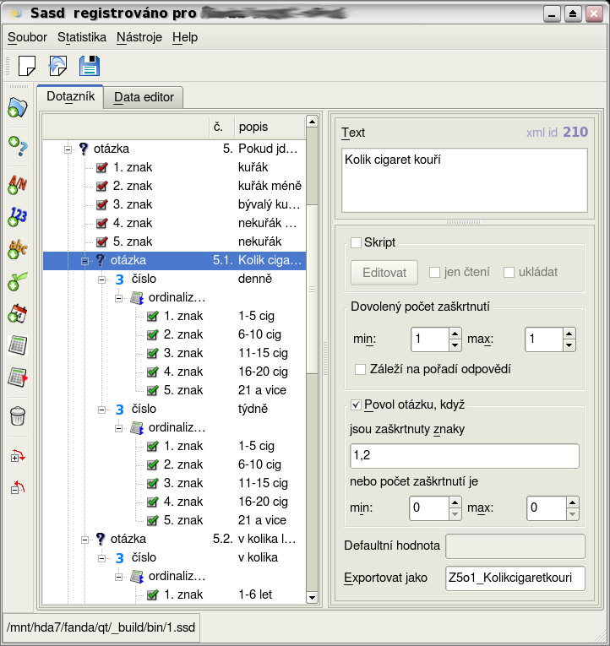Collapse otázka 5. tree node
This screenshot has height=646, width=610.
68,149
